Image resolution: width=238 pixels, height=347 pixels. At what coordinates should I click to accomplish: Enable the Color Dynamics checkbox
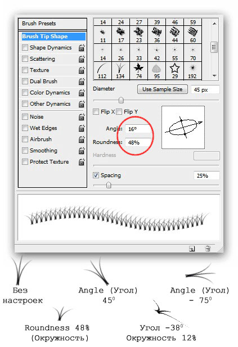tap(25, 92)
